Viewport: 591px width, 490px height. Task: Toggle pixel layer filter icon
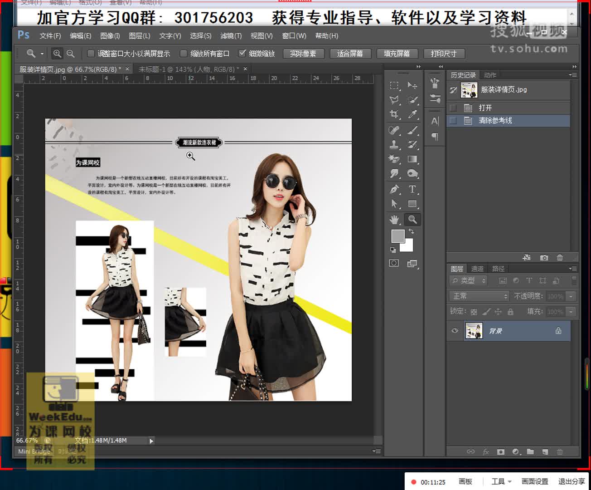click(503, 281)
